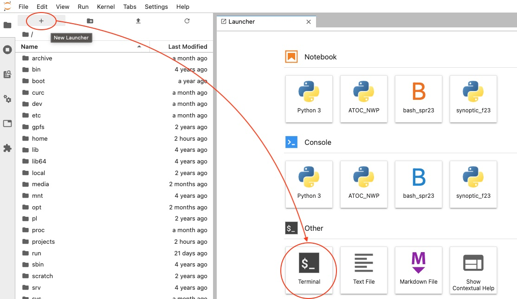Click the '21 days ago' modified date
This screenshot has height=299, width=517.
click(191, 253)
